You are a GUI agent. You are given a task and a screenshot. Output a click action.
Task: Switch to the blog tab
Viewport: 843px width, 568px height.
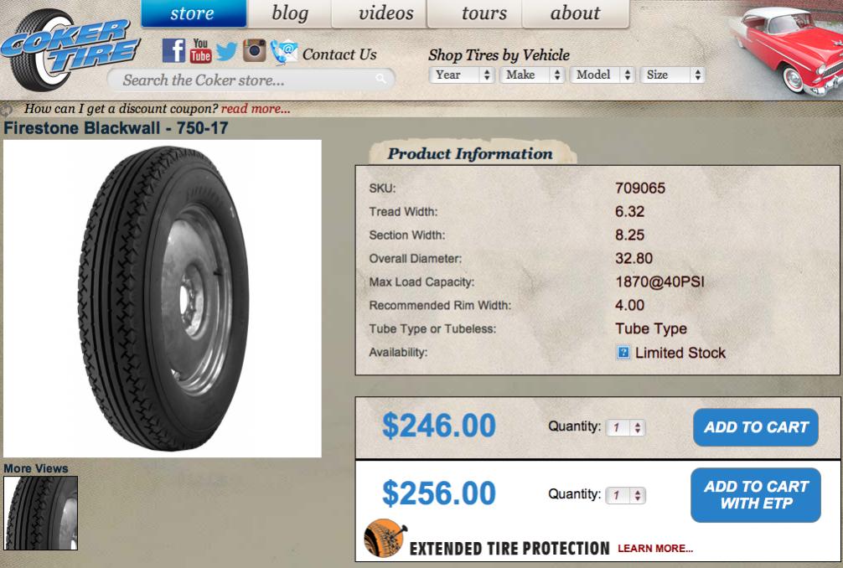(x=290, y=13)
